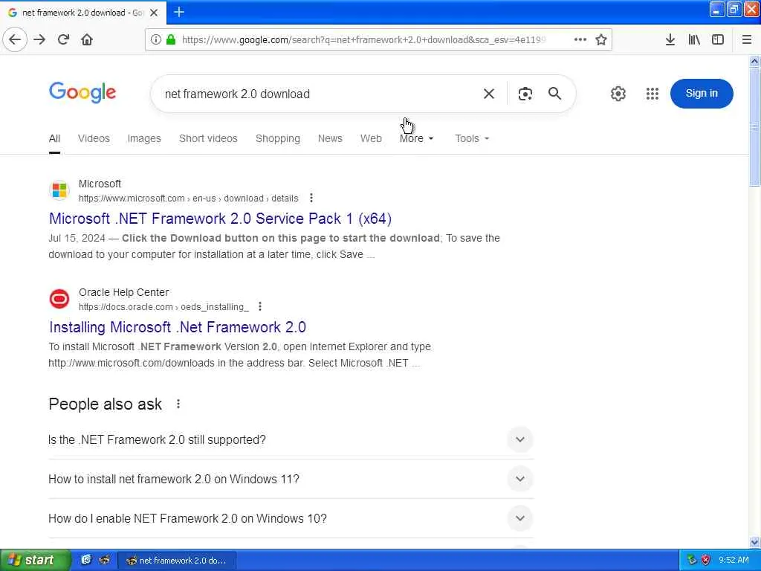Click the green network icon in system tray

(691, 560)
